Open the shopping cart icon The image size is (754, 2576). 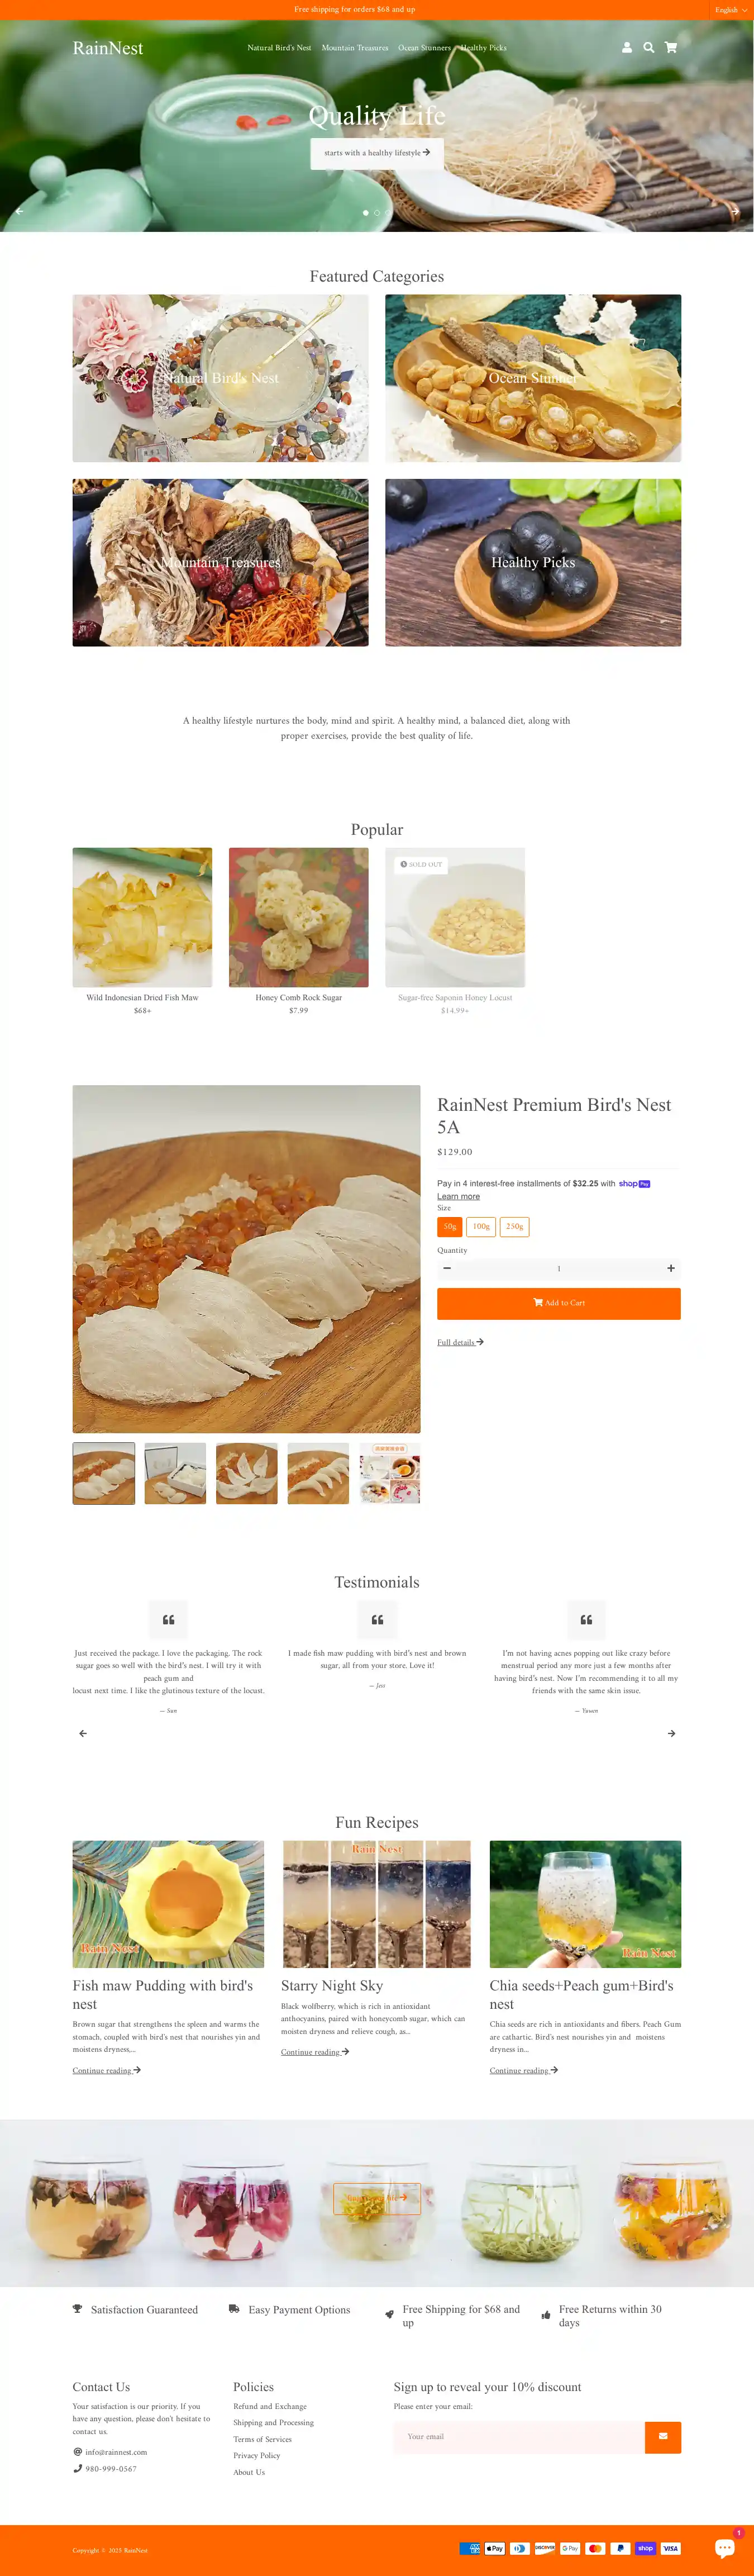pyautogui.click(x=671, y=47)
